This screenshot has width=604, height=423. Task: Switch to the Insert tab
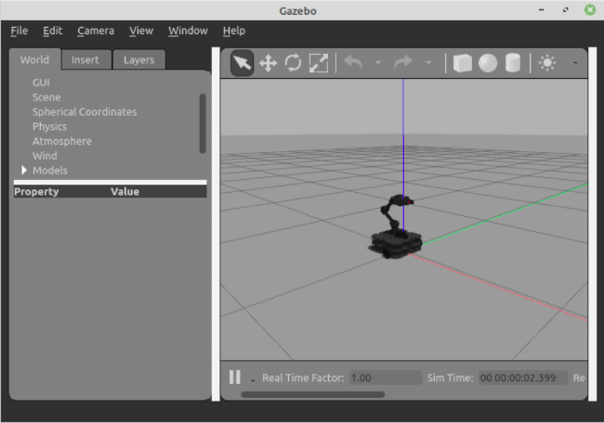85,59
